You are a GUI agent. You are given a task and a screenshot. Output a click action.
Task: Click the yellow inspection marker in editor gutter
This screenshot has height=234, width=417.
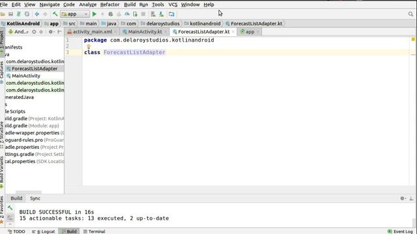[413, 39]
